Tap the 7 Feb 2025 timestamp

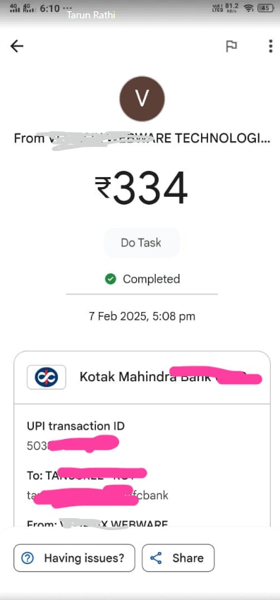coord(142,316)
